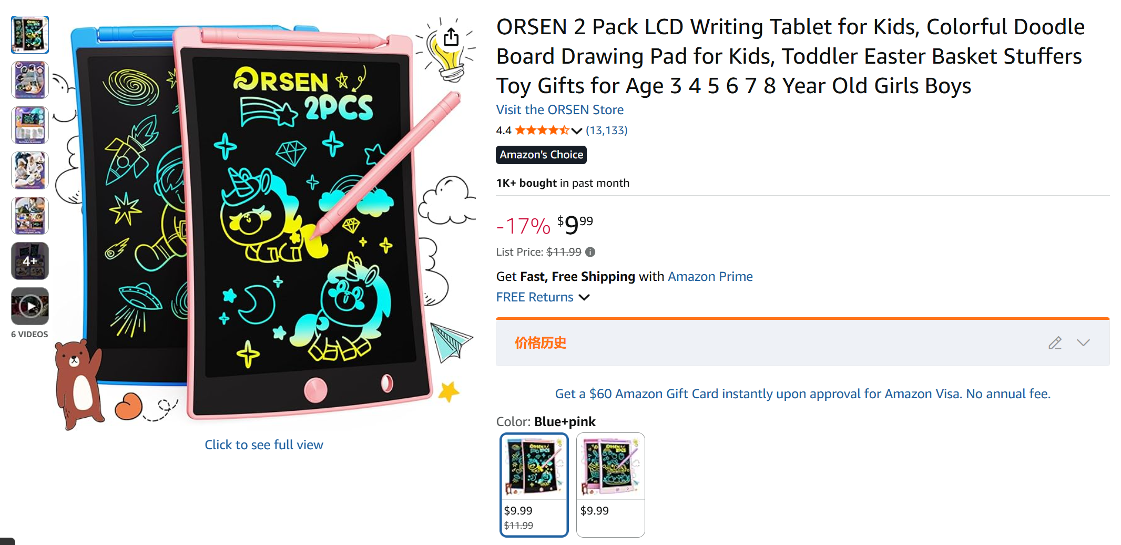Open the 4+ more images thumbnail
Screen dimensions: 1121x545
pos(30,261)
